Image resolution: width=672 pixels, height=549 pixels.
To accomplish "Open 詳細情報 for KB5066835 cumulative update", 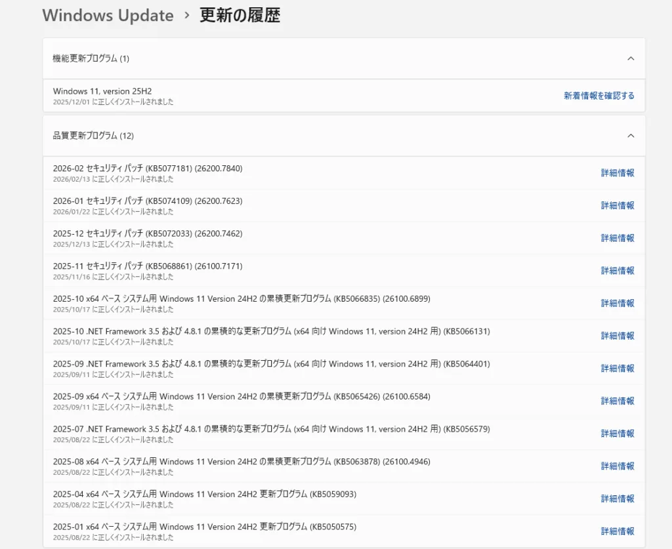I will click(618, 303).
